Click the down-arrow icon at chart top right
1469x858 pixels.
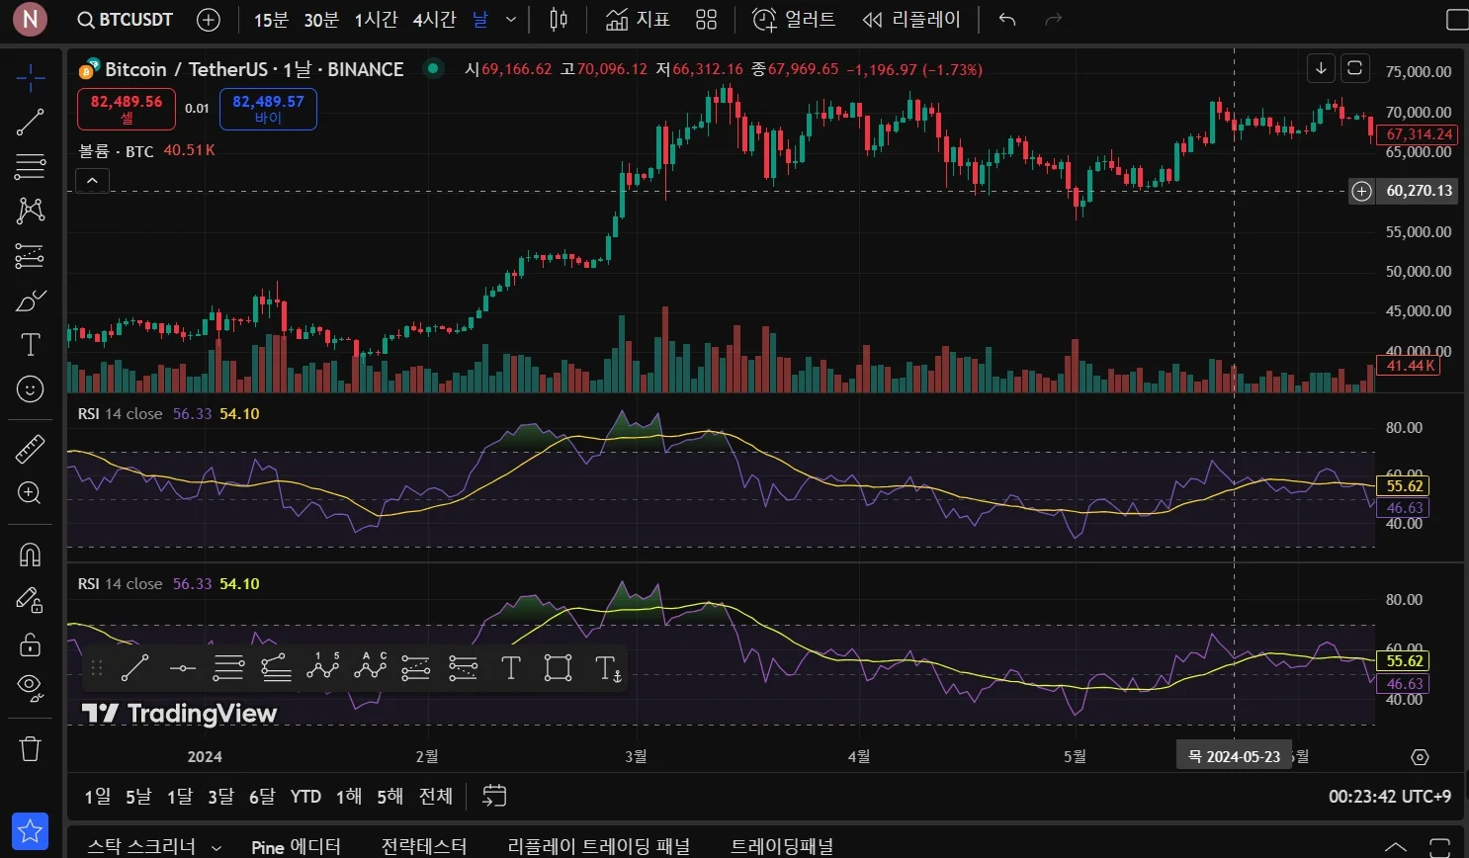[1321, 68]
